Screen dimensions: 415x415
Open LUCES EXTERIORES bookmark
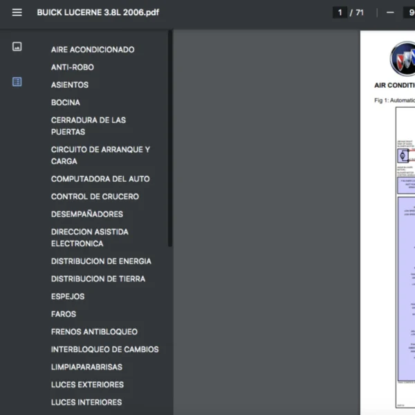(x=87, y=385)
